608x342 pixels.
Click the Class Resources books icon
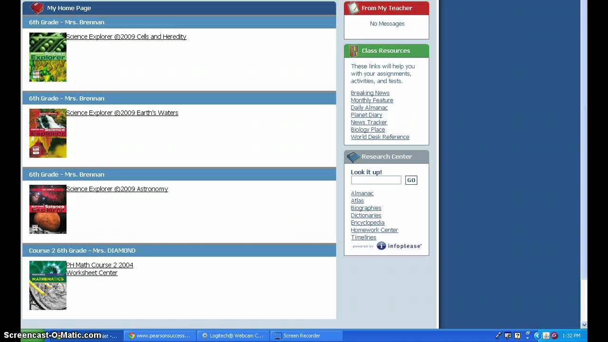(354, 51)
